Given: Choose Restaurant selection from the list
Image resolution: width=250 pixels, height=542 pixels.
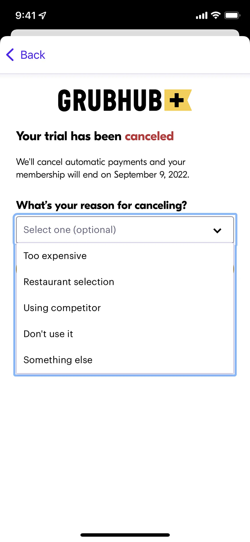Looking at the screenshot, I should 69,282.
